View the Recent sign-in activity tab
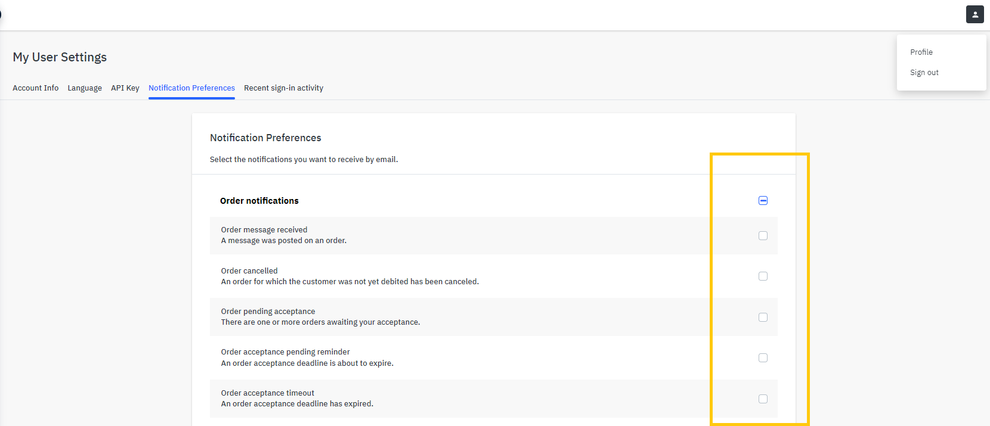 pyautogui.click(x=283, y=88)
